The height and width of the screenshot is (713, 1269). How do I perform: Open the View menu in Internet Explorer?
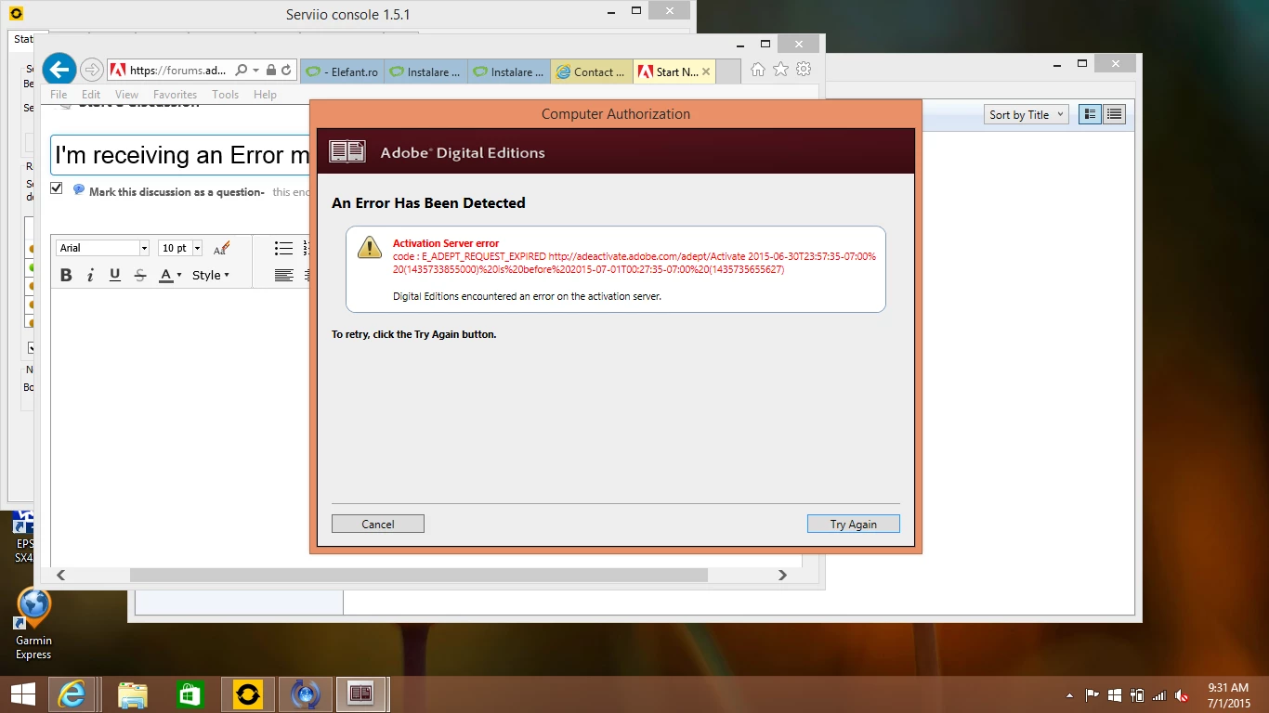click(x=127, y=95)
